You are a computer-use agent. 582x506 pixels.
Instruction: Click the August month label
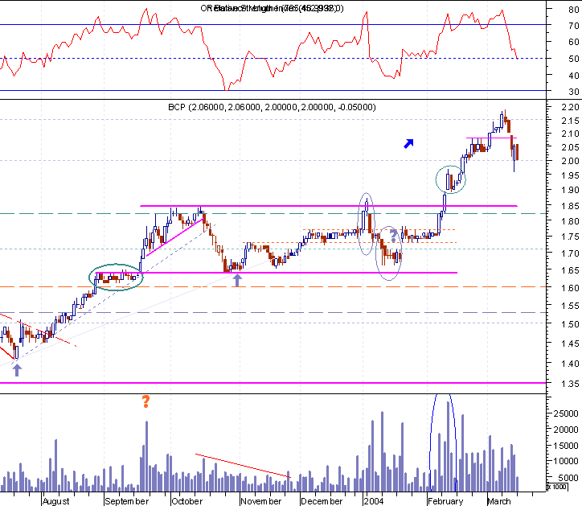56,501
